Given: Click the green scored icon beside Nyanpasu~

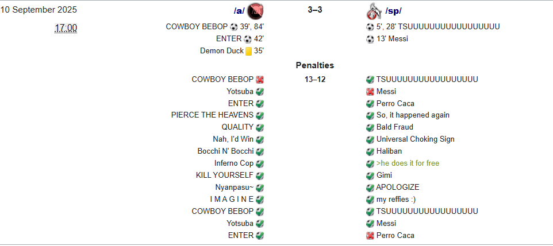Looking at the screenshot, I should (260, 188).
